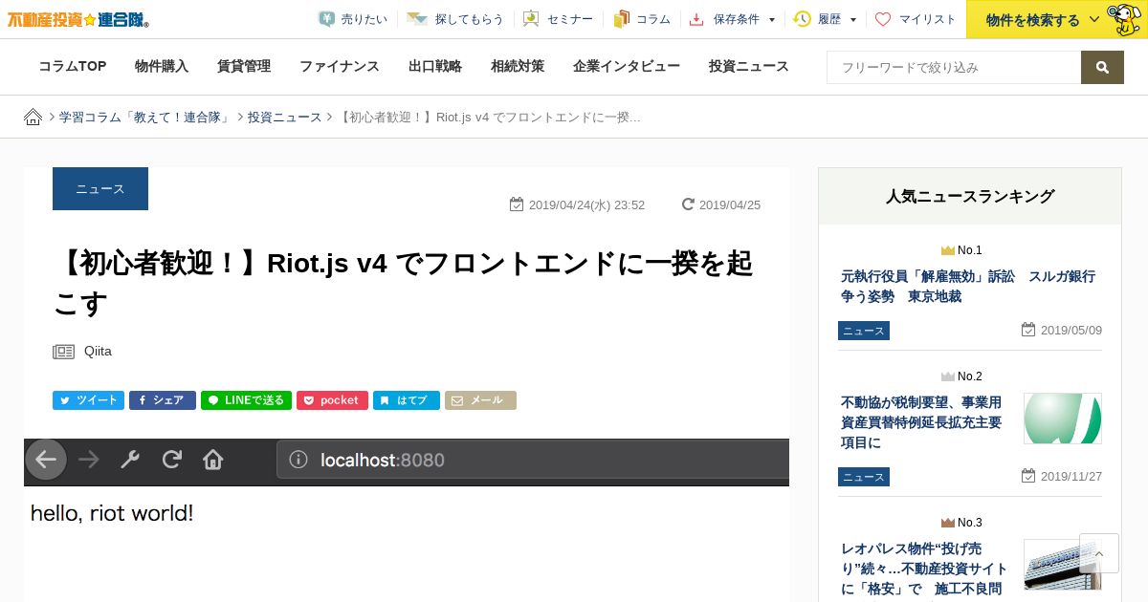Click the localhost:8080 address bar in image

[x=533, y=460]
